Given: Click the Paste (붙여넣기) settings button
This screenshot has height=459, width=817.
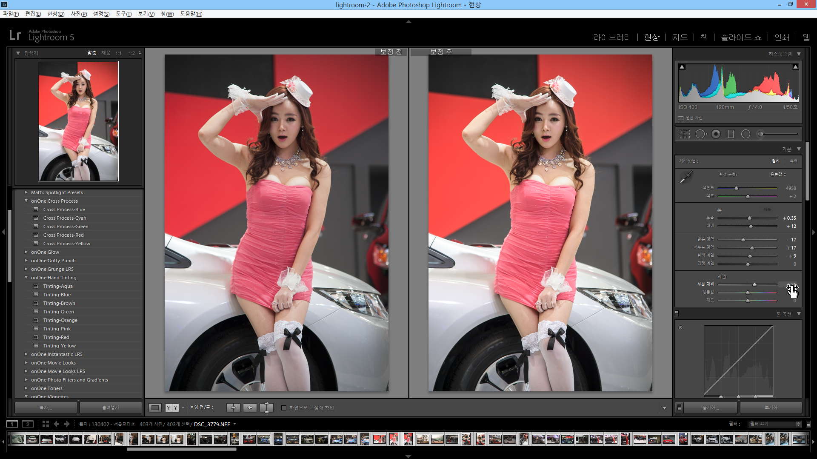Looking at the screenshot, I should pyautogui.click(x=111, y=407).
